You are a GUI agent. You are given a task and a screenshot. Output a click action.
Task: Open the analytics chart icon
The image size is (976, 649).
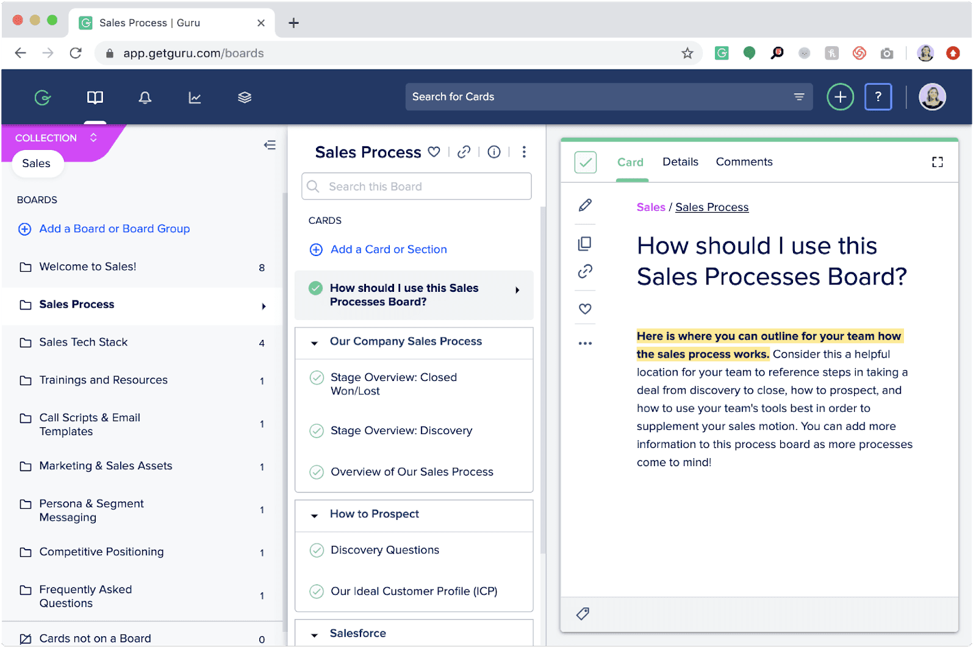[x=195, y=97]
